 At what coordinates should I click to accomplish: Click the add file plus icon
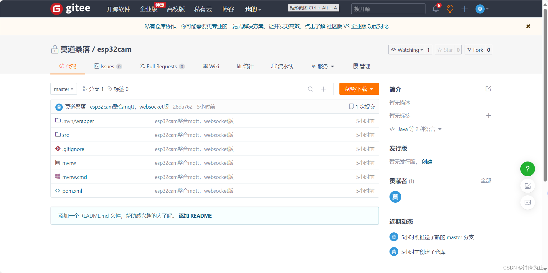coord(323,89)
